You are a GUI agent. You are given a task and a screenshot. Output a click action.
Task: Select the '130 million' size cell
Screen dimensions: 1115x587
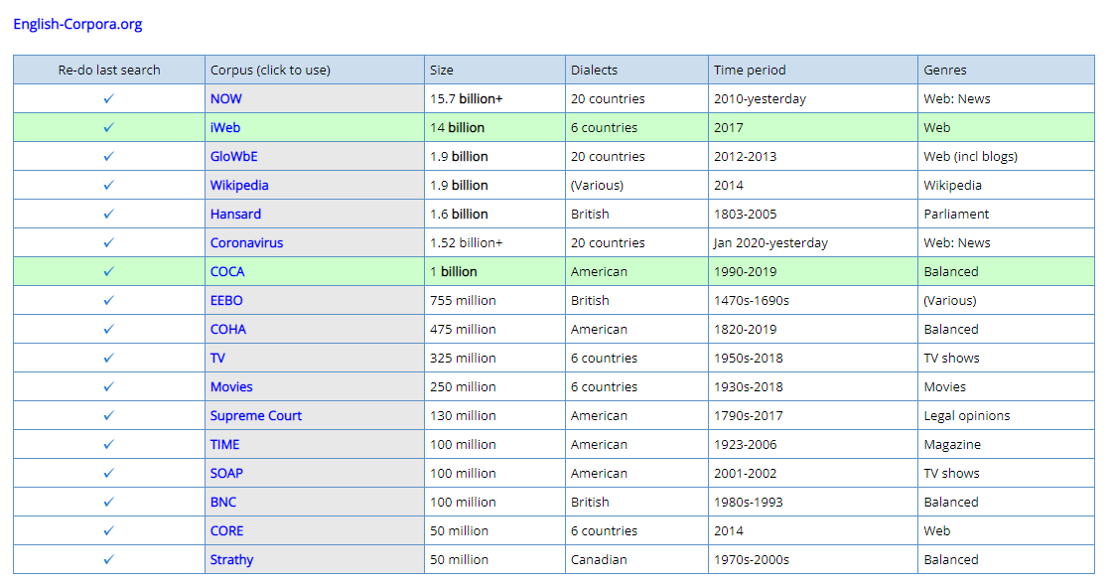(x=494, y=415)
